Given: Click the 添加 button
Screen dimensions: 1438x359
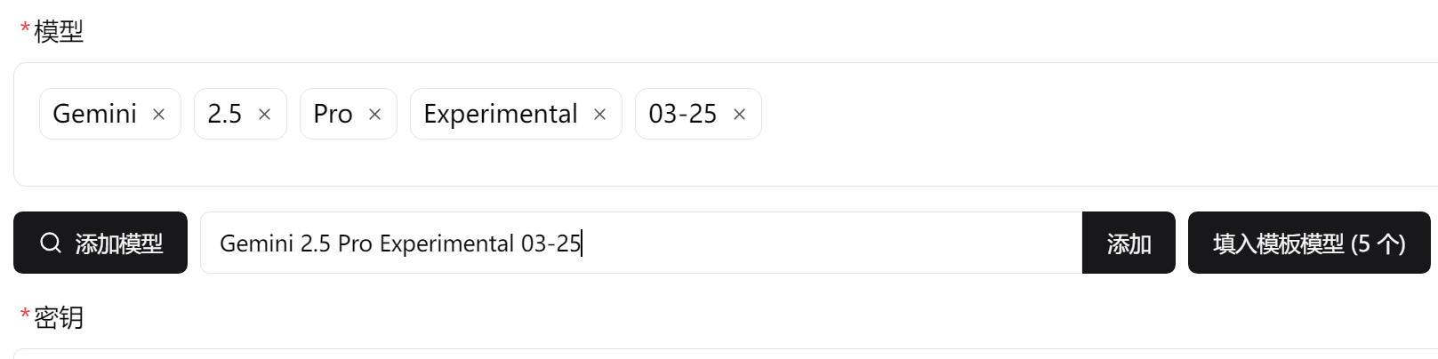Looking at the screenshot, I should click(x=1129, y=243).
